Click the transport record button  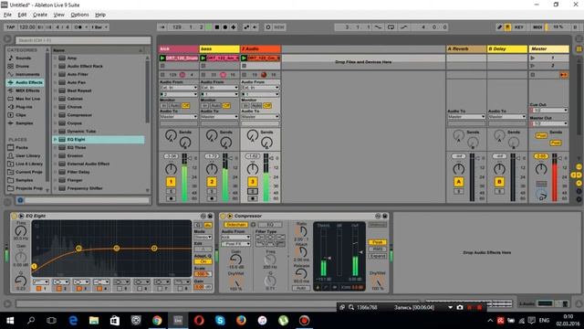[x=225, y=27]
